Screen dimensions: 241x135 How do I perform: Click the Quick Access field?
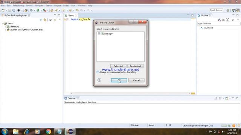(x=216, y=10)
